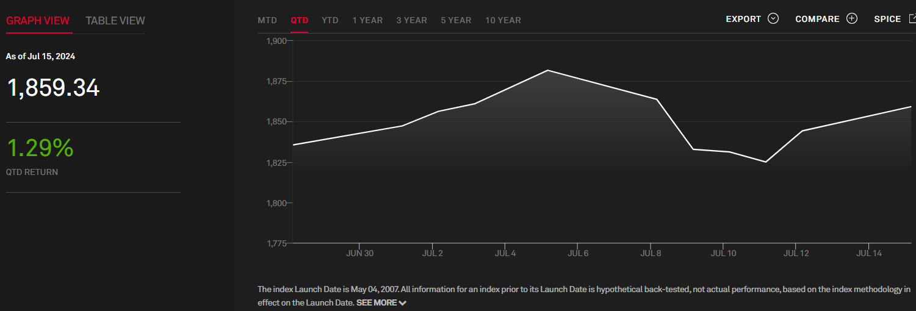The image size is (916, 311).
Task: Show the 3 Year performance range
Action: tap(412, 20)
